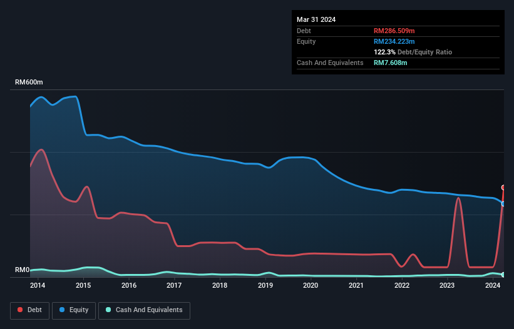The height and width of the screenshot is (329, 514).
Task: Click the 2019 x-axis label
Action: [265, 285]
